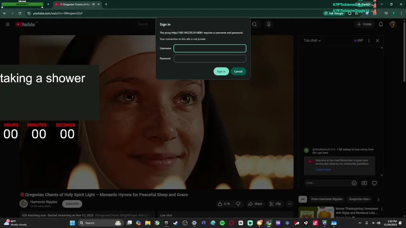Open the YouTube hamburger guide menu
Image resolution: width=406 pixels, height=228 pixels.
click(8, 24)
